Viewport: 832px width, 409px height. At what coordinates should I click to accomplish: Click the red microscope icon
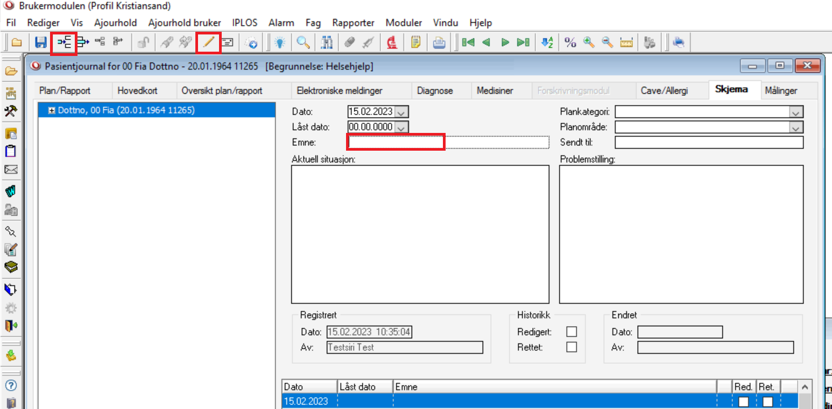click(392, 42)
